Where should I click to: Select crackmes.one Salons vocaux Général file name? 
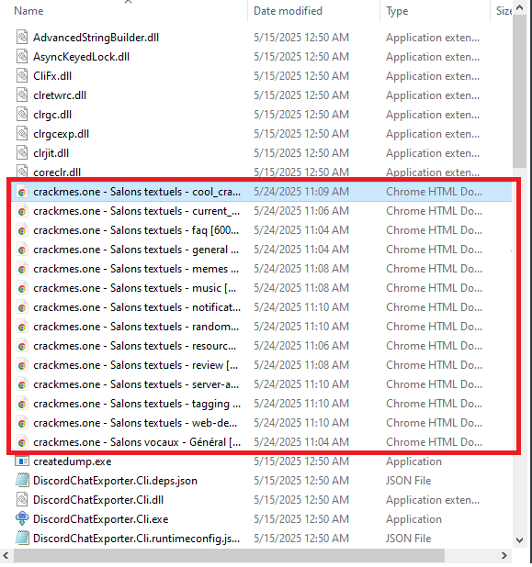[137, 442]
